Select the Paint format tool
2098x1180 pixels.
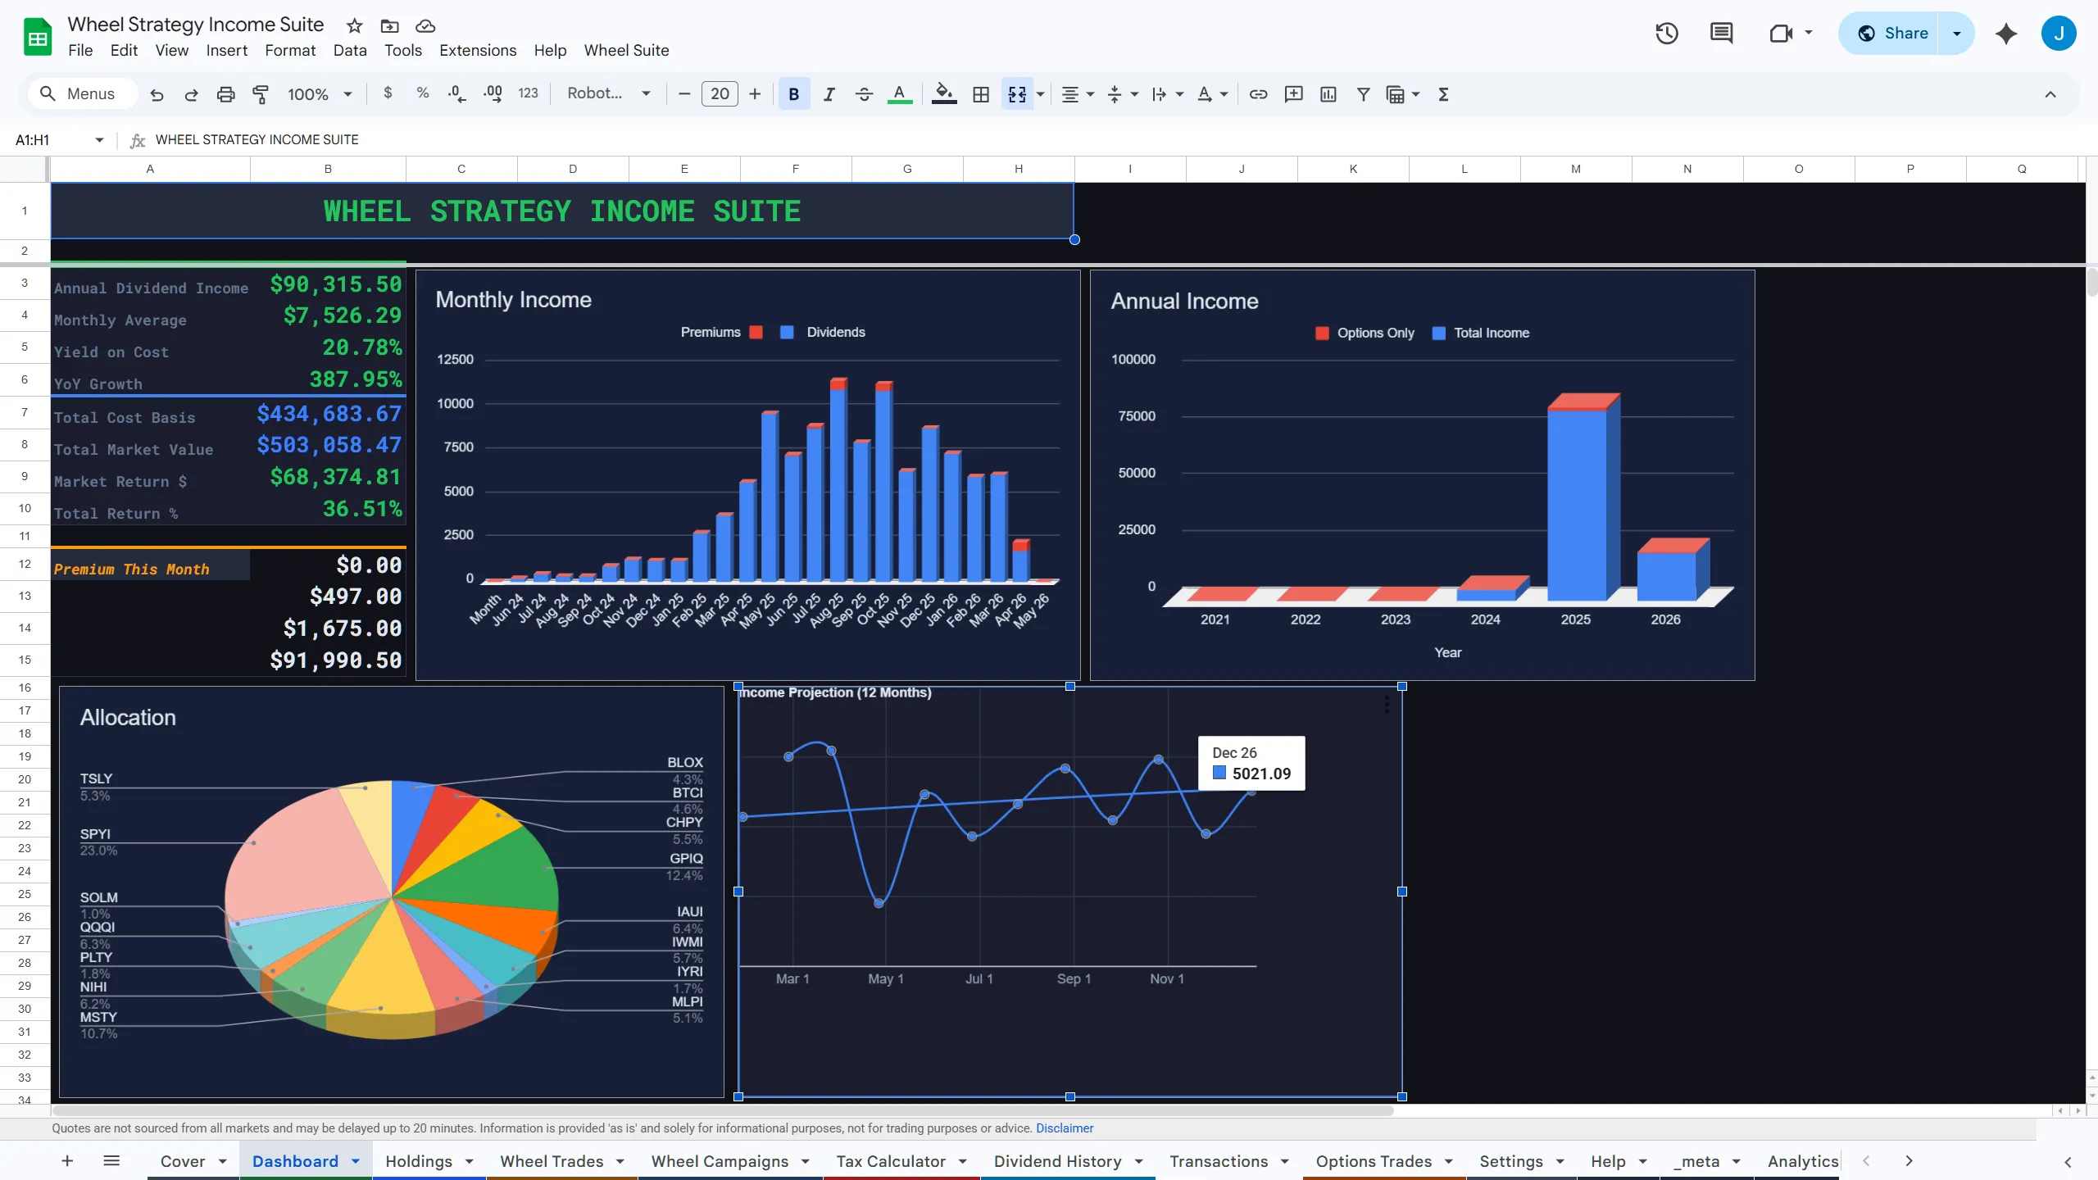coord(261,94)
